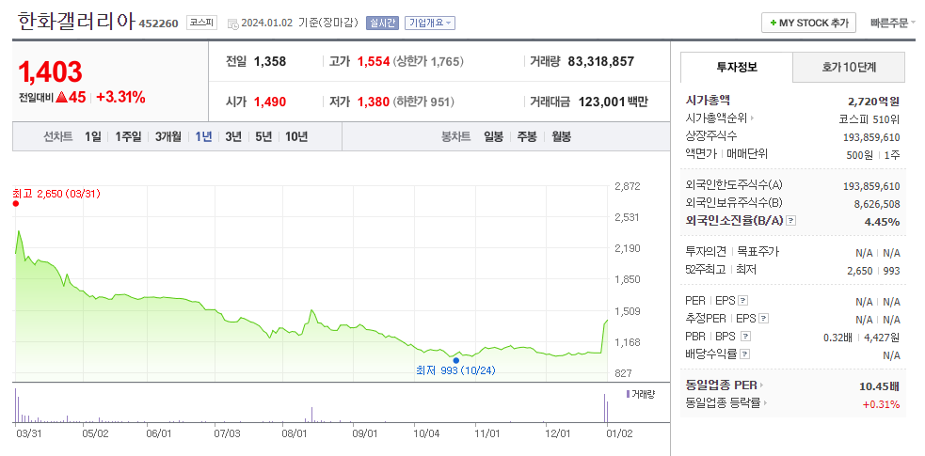Open the 동일업종 PER arrow link

point(724,385)
